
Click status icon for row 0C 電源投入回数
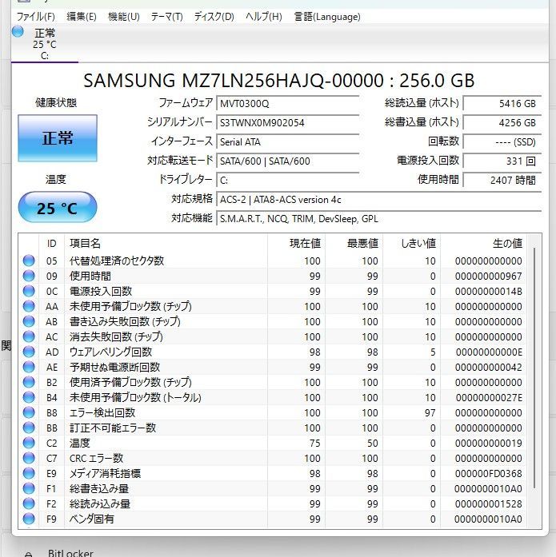(29, 292)
